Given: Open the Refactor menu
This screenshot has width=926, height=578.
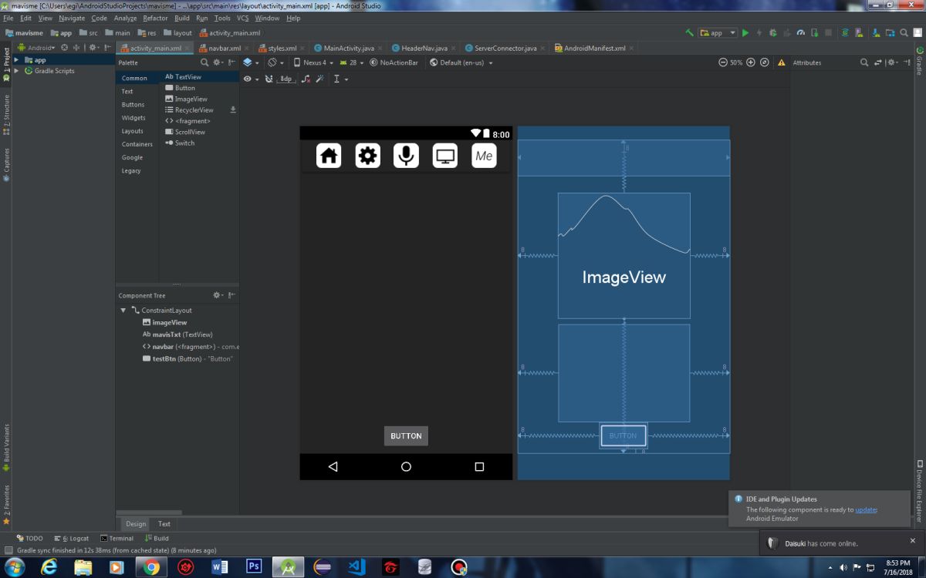Looking at the screenshot, I should pyautogui.click(x=155, y=18).
